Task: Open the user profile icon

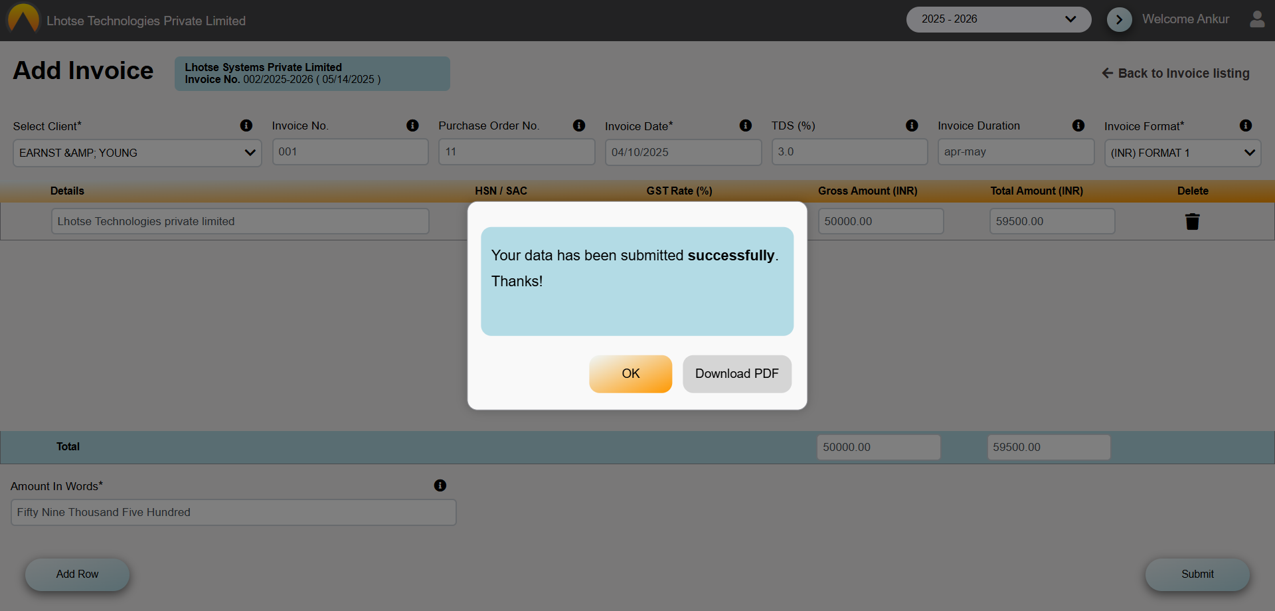Action: tap(1257, 19)
